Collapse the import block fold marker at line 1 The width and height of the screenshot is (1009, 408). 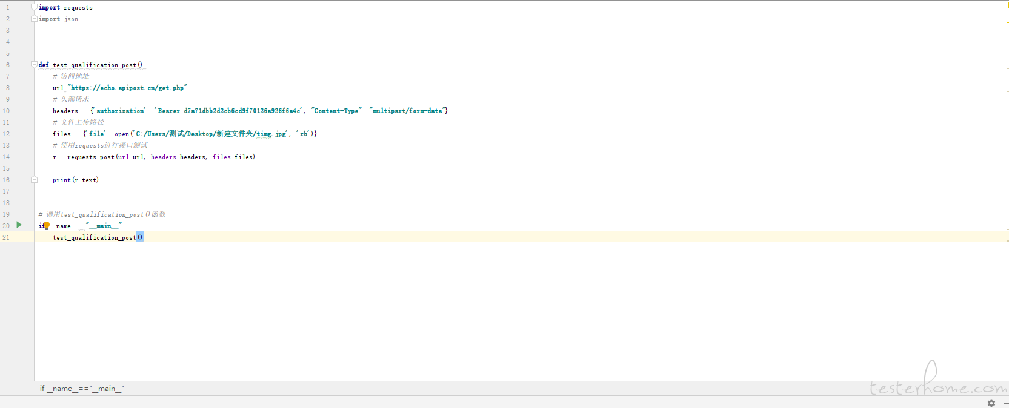click(34, 7)
